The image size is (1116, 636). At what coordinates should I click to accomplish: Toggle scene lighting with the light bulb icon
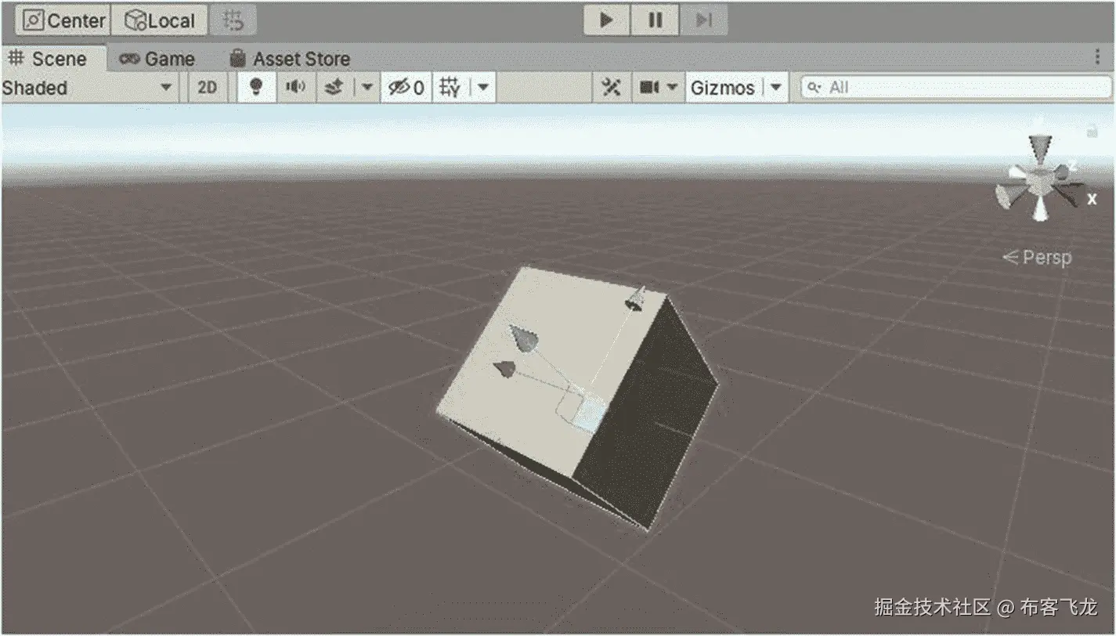255,87
